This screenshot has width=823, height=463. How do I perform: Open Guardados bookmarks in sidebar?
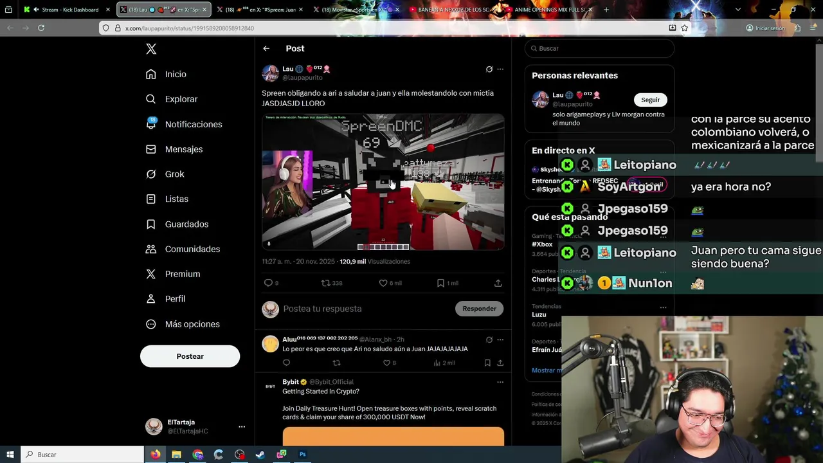click(x=177, y=224)
